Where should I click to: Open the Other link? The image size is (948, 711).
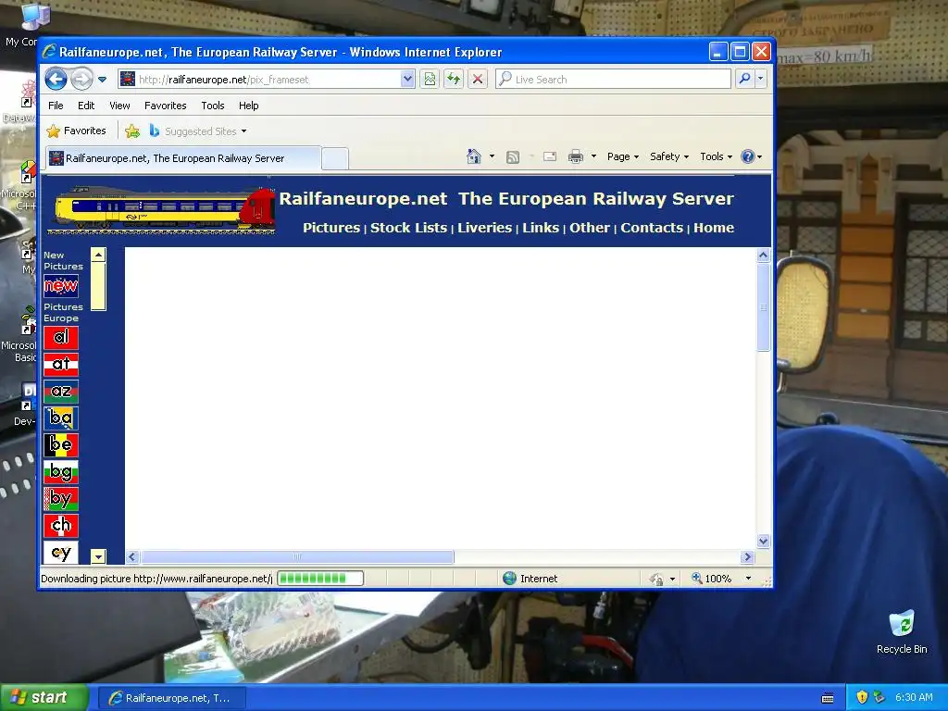590,228
